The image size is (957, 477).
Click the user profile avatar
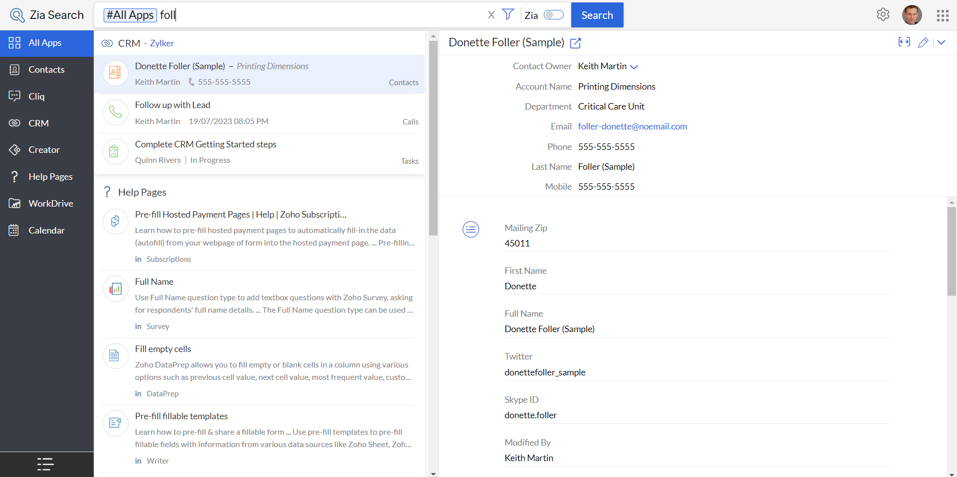click(x=912, y=15)
